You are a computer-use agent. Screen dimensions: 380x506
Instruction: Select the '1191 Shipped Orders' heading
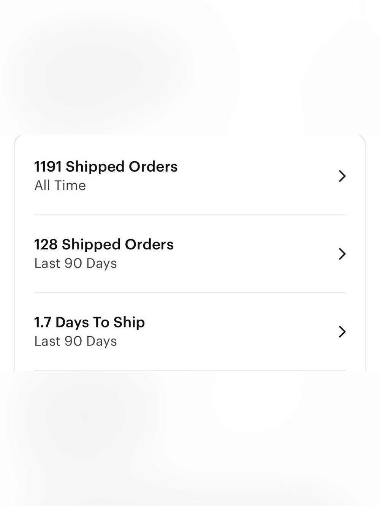pyautogui.click(x=106, y=167)
